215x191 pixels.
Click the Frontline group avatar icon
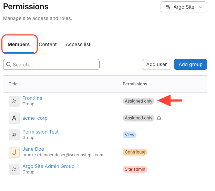point(14,101)
